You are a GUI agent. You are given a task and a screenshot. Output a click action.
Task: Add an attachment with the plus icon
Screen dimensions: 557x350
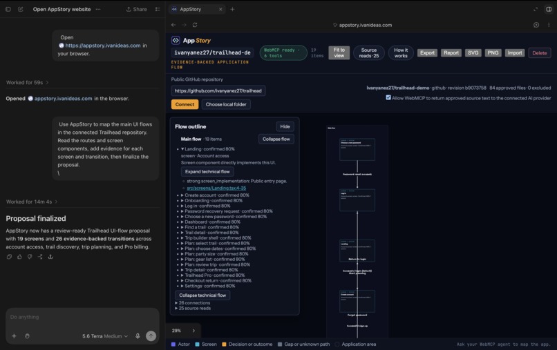pyautogui.click(x=14, y=336)
